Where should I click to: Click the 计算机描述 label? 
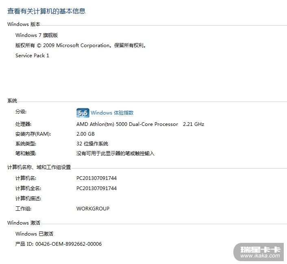[x=28, y=199]
